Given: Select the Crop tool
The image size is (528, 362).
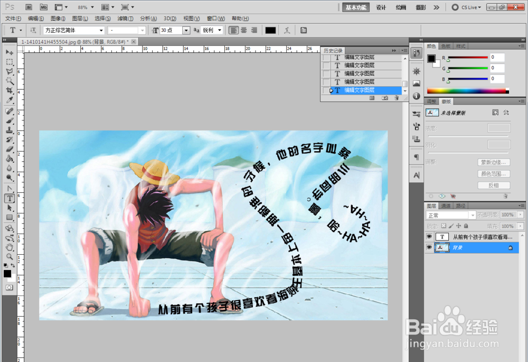Looking at the screenshot, I should pos(10,90).
